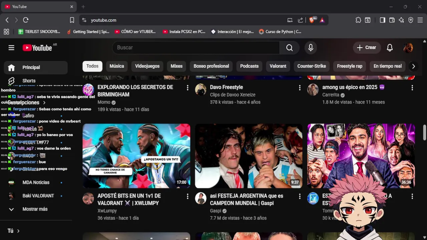Select the En tiempo real filter chip
Viewport: 427px width, 240px height.
(387, 66)
